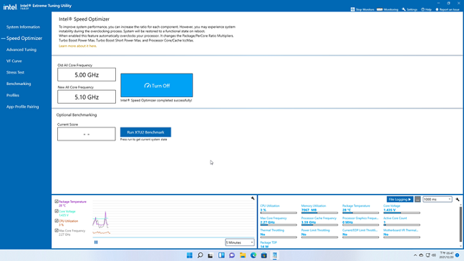The image size is (464, 261).
Task: Open the 1000 ms polling interval dropdown
Action: 438,200
